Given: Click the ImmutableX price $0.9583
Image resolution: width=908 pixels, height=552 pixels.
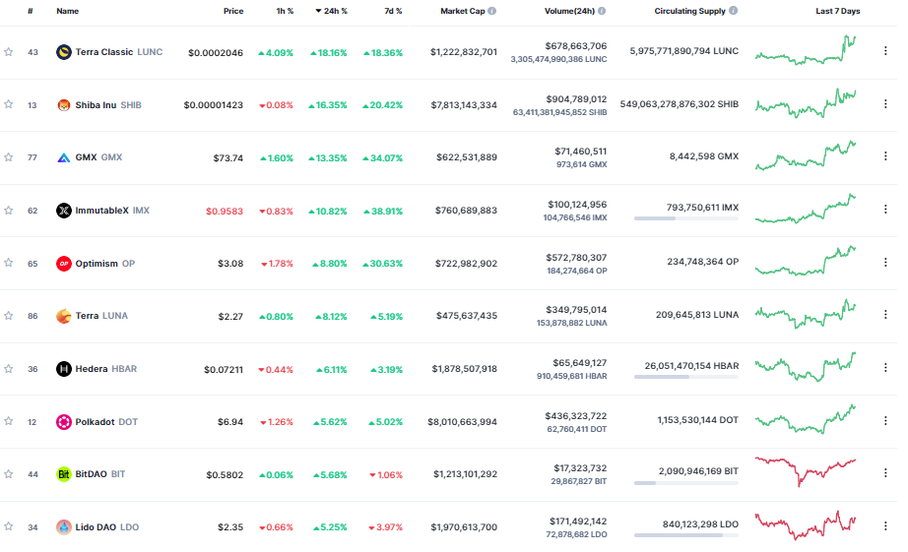Looking at the screenshot, I should [225, 212].
